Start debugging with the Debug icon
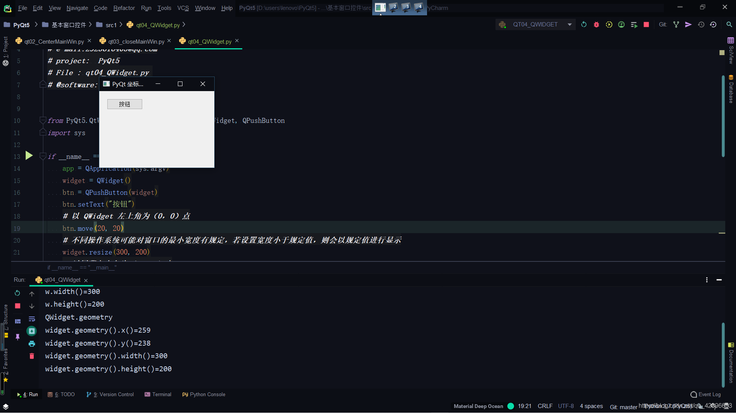The width and height of the screenshot is (736, 413). (596, 24)
